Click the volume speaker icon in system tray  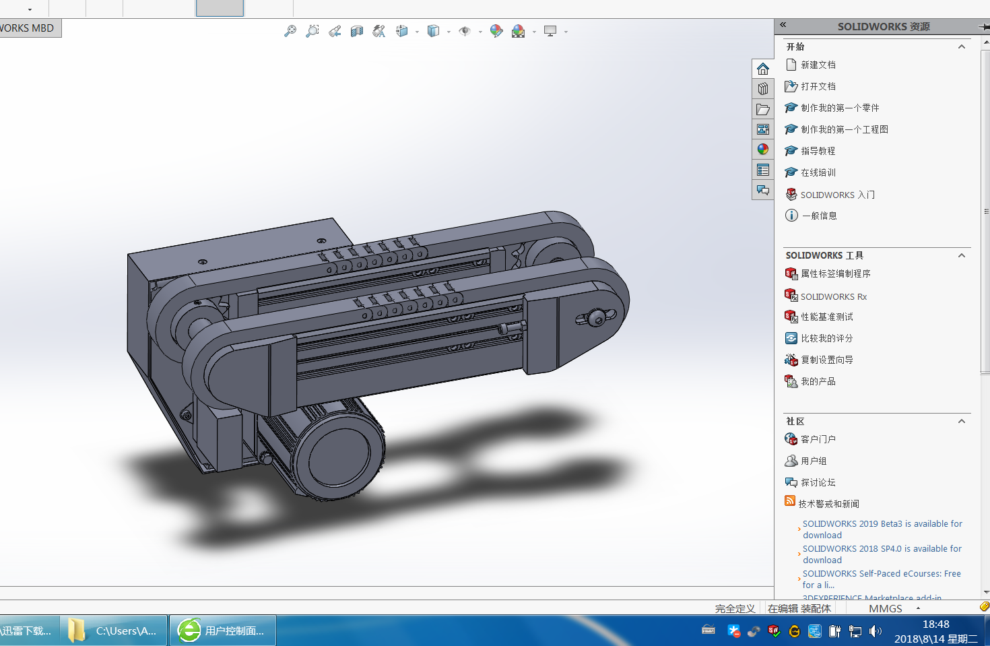(875, 631)
